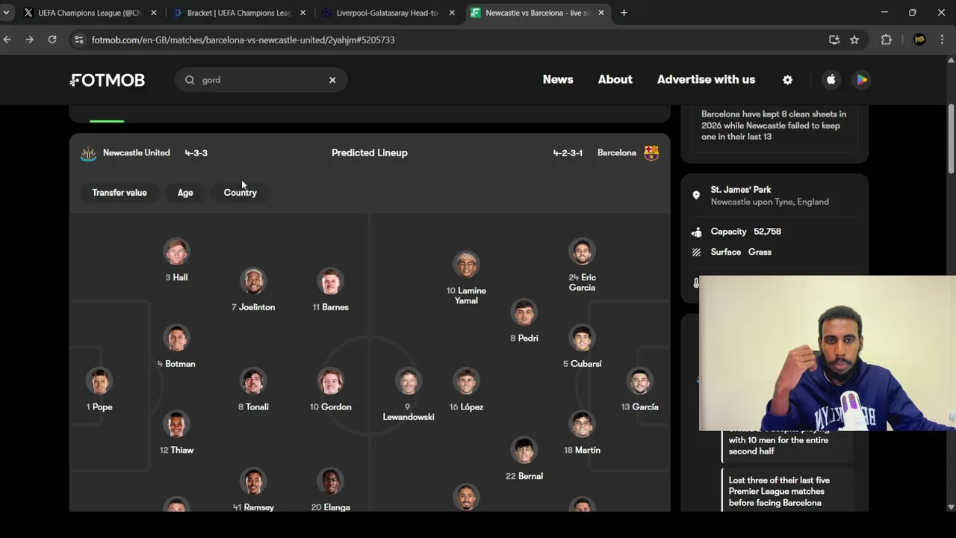
Task: Switch to Liverpool-Galatasaray Head-to-head tab
Action: pyautogui.click(x=388, y=13)
